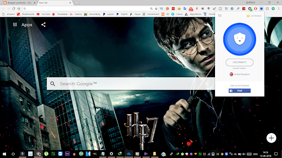Click the large blue Betternet shield button
The height and width of the screenshot is (158, 282).
(x=240, y=39)
